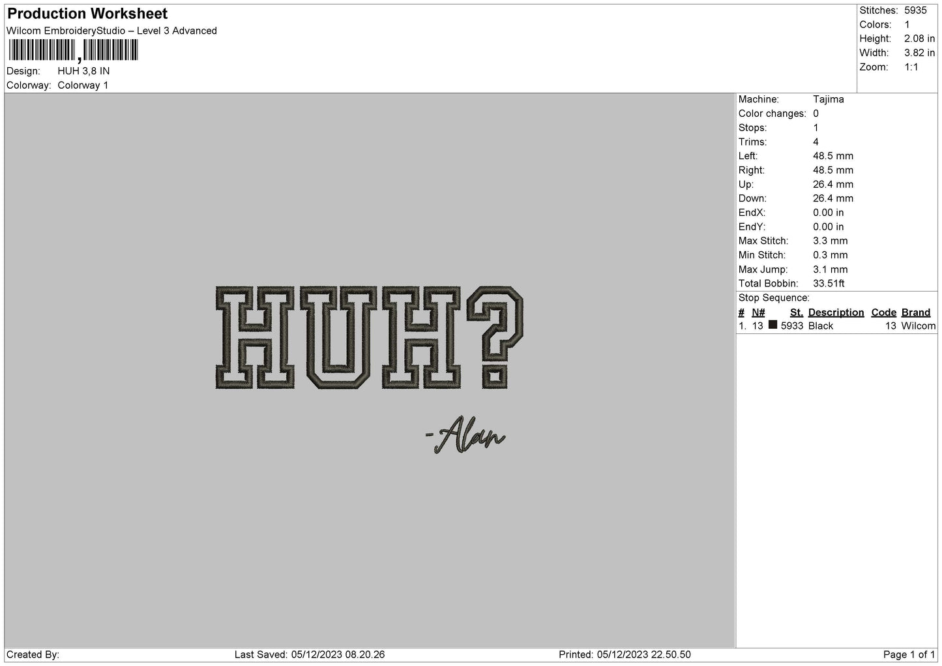Click the -Alan signature stitch element
Screen dimensions: 942x666
[x=467, y=434]
